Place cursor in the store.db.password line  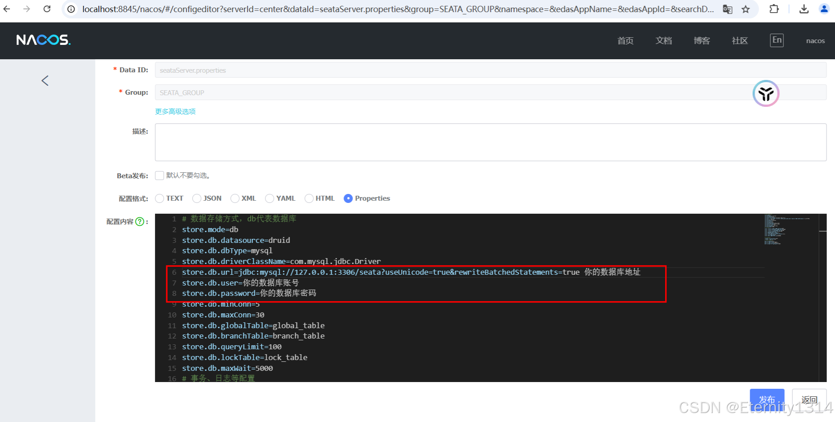click(249, 293)
